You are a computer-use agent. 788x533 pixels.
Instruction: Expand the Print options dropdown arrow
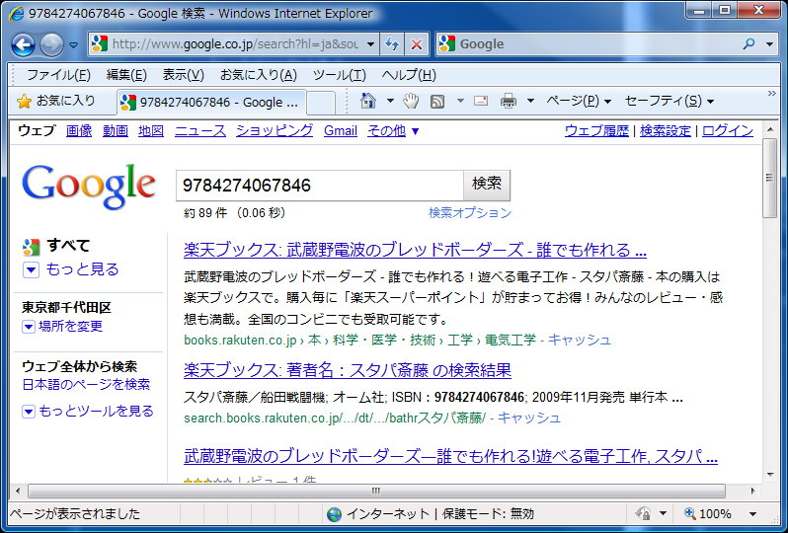point(530,101)
